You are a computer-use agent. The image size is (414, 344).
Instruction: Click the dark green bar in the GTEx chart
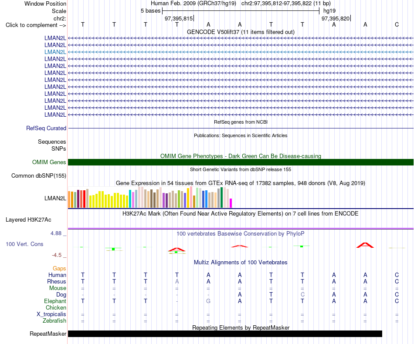click(222, 198)
